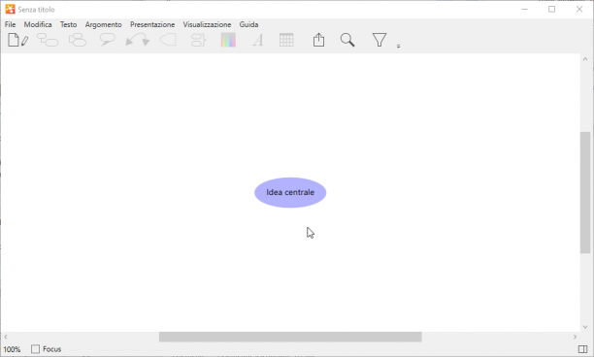
Task: Open the Presentazione menu
Action: tap(152, 24)
